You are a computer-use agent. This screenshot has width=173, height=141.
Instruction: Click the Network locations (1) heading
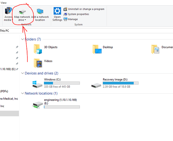(41, 93)
